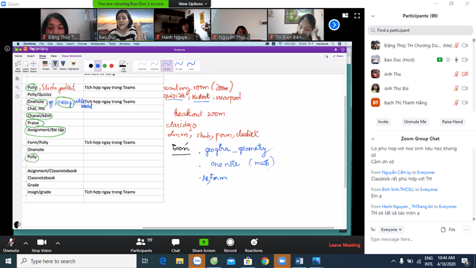Collapse the Participants panel chevron
476x268 pixels.
[x=373, y=16]
